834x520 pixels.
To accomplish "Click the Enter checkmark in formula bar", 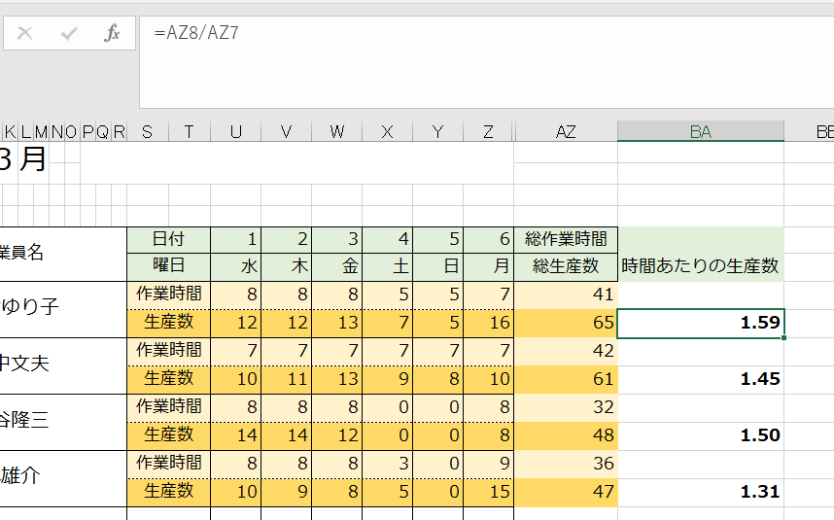I will pos(69,33).
